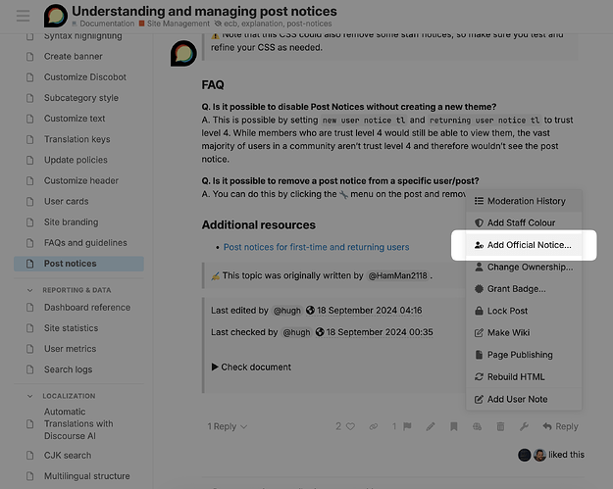
Task: Click the @HamMan2118 mention
Action: coord(397,275)
